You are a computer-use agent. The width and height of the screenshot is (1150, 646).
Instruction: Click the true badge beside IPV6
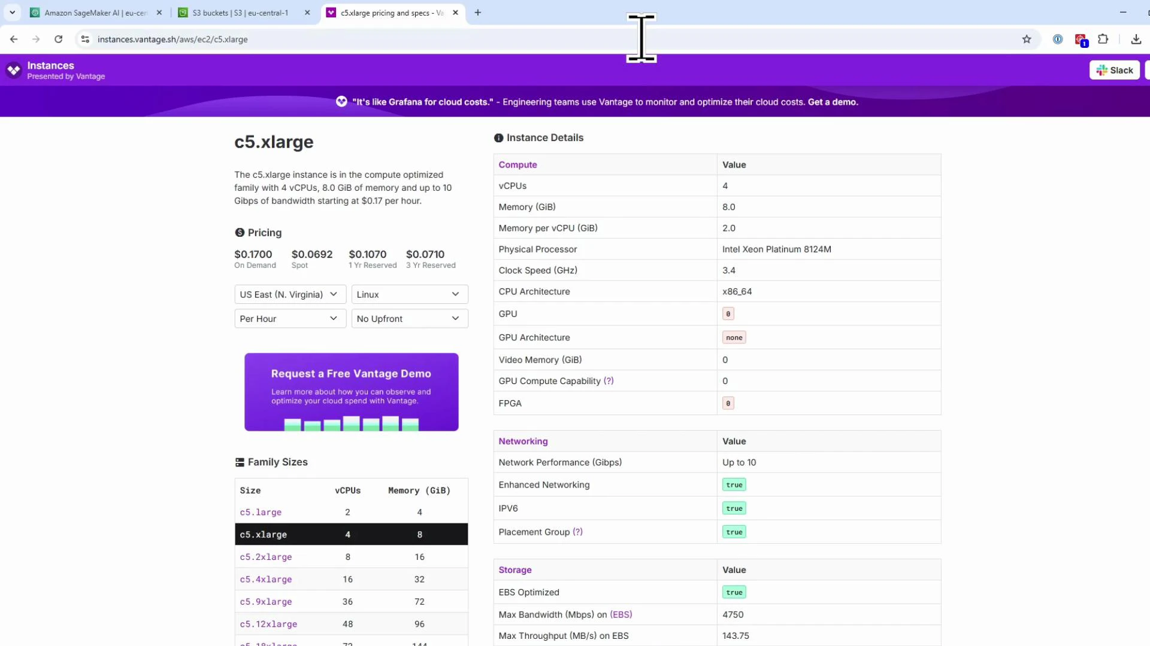(x=734, y=508)
